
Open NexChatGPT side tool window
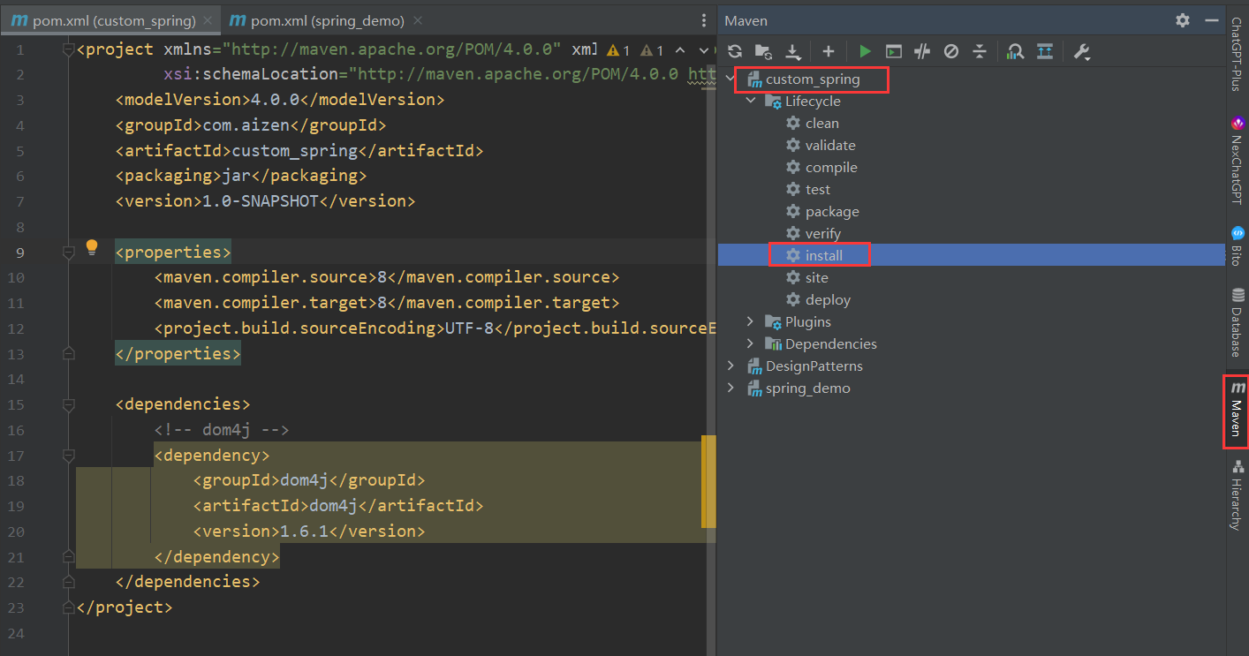(1237, 162)
